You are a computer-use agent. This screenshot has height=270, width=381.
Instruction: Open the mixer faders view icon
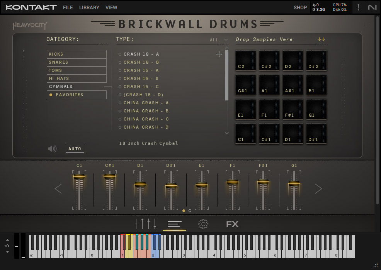tap(145, 224)
